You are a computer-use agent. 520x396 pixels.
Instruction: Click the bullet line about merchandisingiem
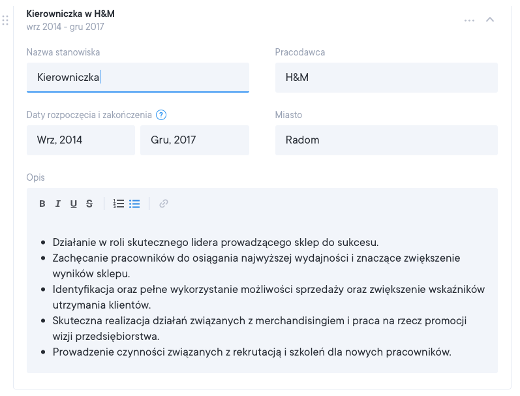260,321
